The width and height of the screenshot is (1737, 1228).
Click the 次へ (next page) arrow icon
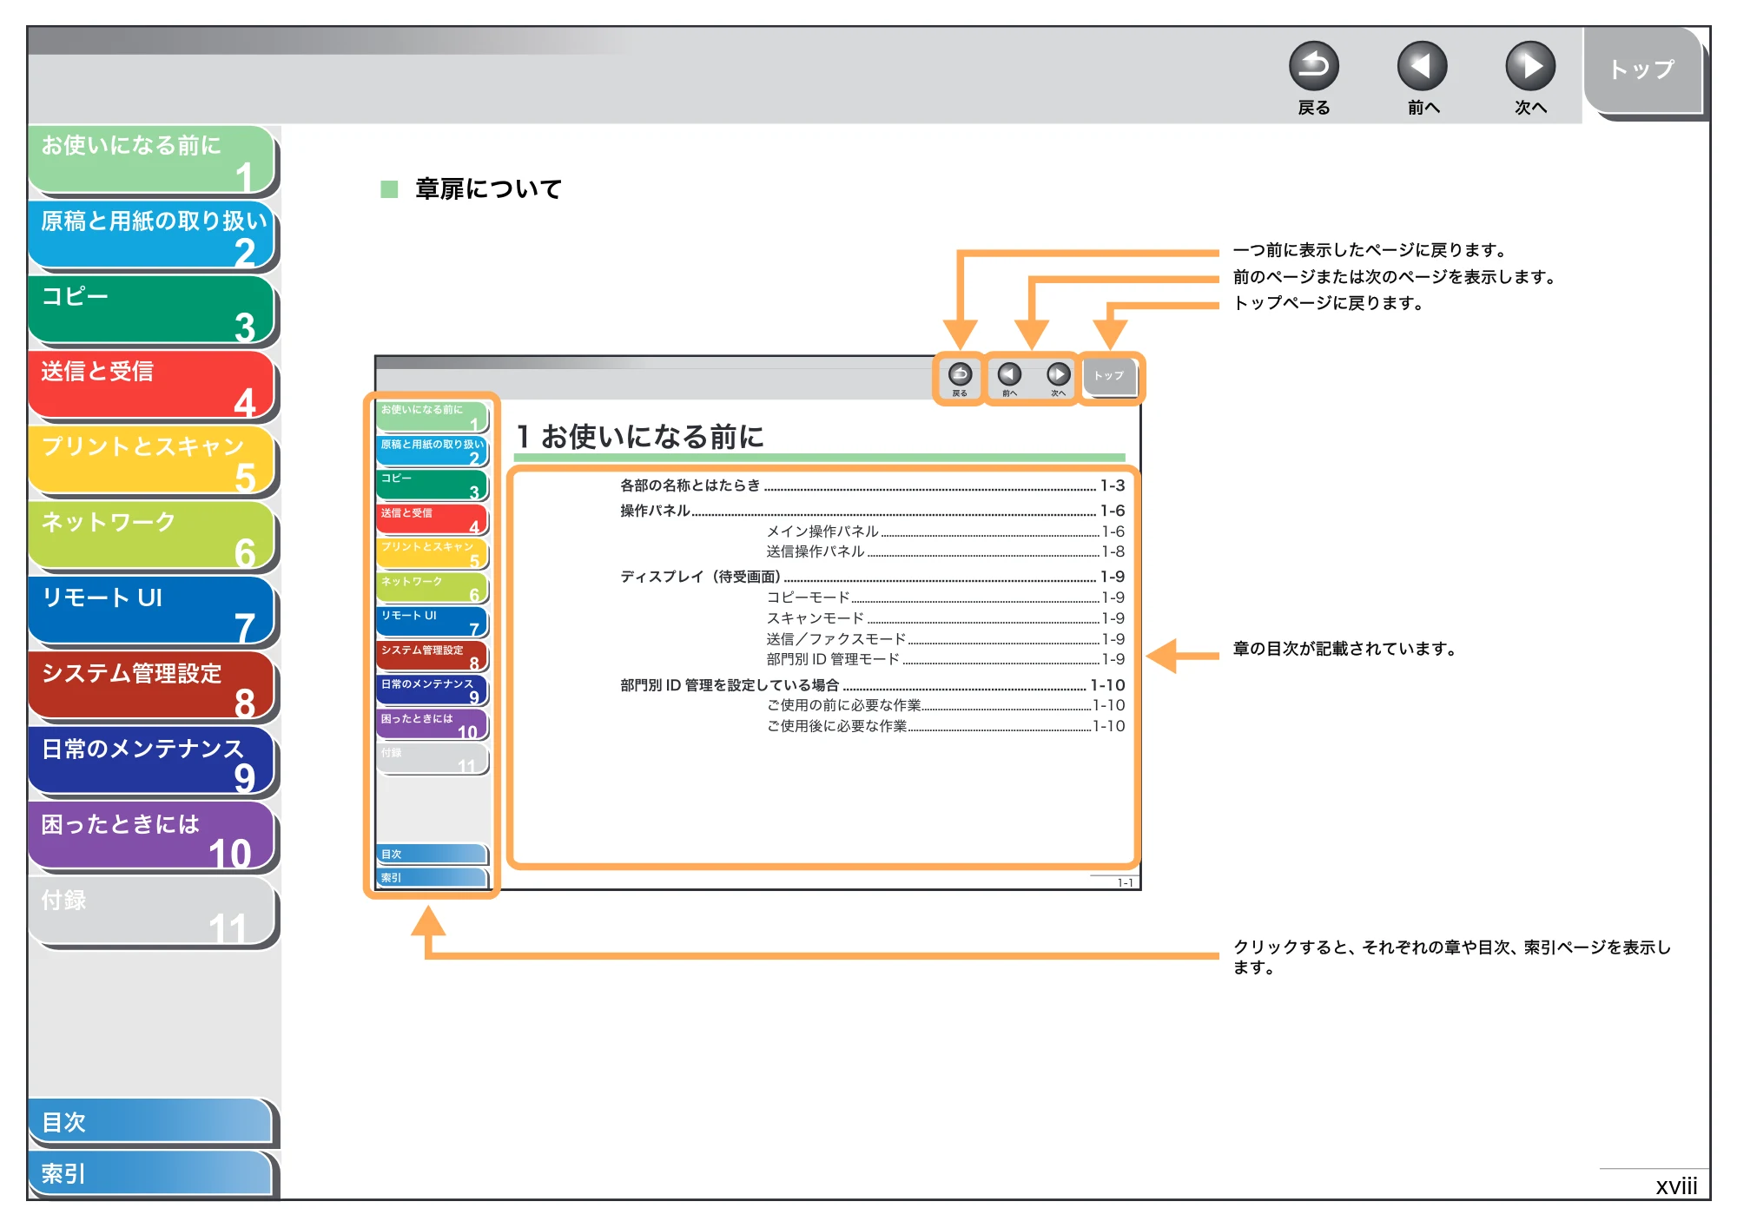point(1529,66)
